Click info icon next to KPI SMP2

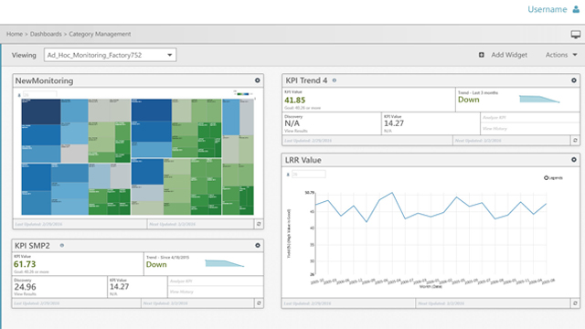pyautogui.click(x=62, y=245)
